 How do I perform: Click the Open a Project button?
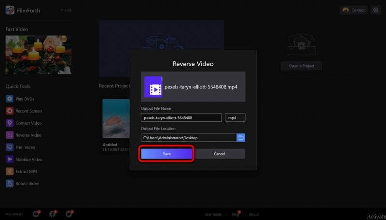pos(302,66)
